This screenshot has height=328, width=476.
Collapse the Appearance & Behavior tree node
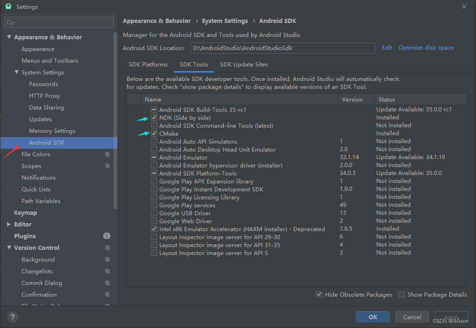[x=9, y=37]
